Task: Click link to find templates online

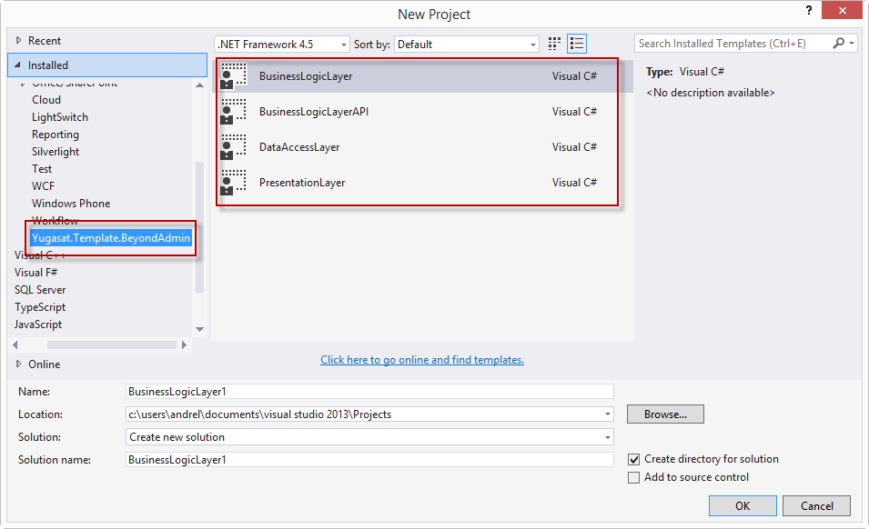Action: pos(421,360)
